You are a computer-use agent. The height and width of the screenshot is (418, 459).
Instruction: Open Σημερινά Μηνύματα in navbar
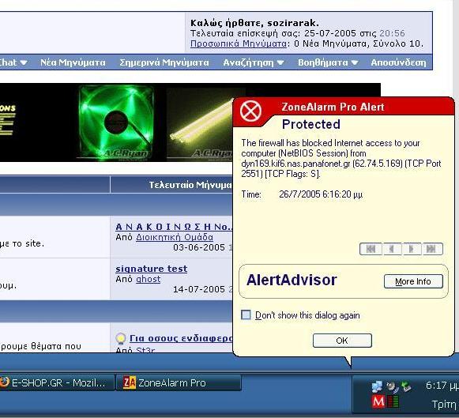(164, 62)
